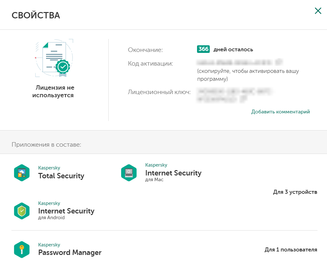Click the Для 1 пользователя label
Image resolution: width=327 pixels, height=267 pixels.
pos(290,250)
